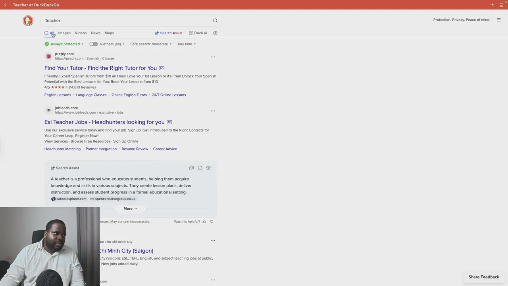Viewport: 508px width, 286px height.
Task: Click the DuckDuckGo logo
Action: [x=28, y=21]
